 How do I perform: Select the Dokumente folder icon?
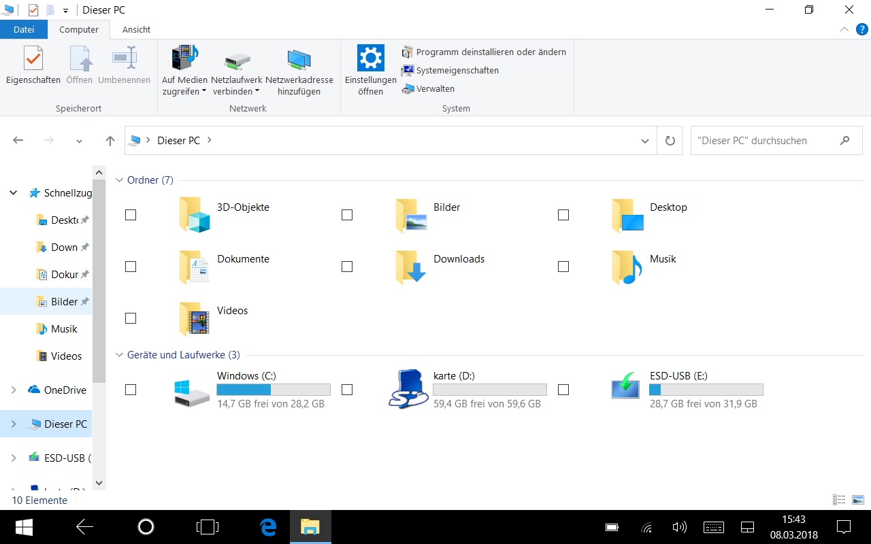194,267
